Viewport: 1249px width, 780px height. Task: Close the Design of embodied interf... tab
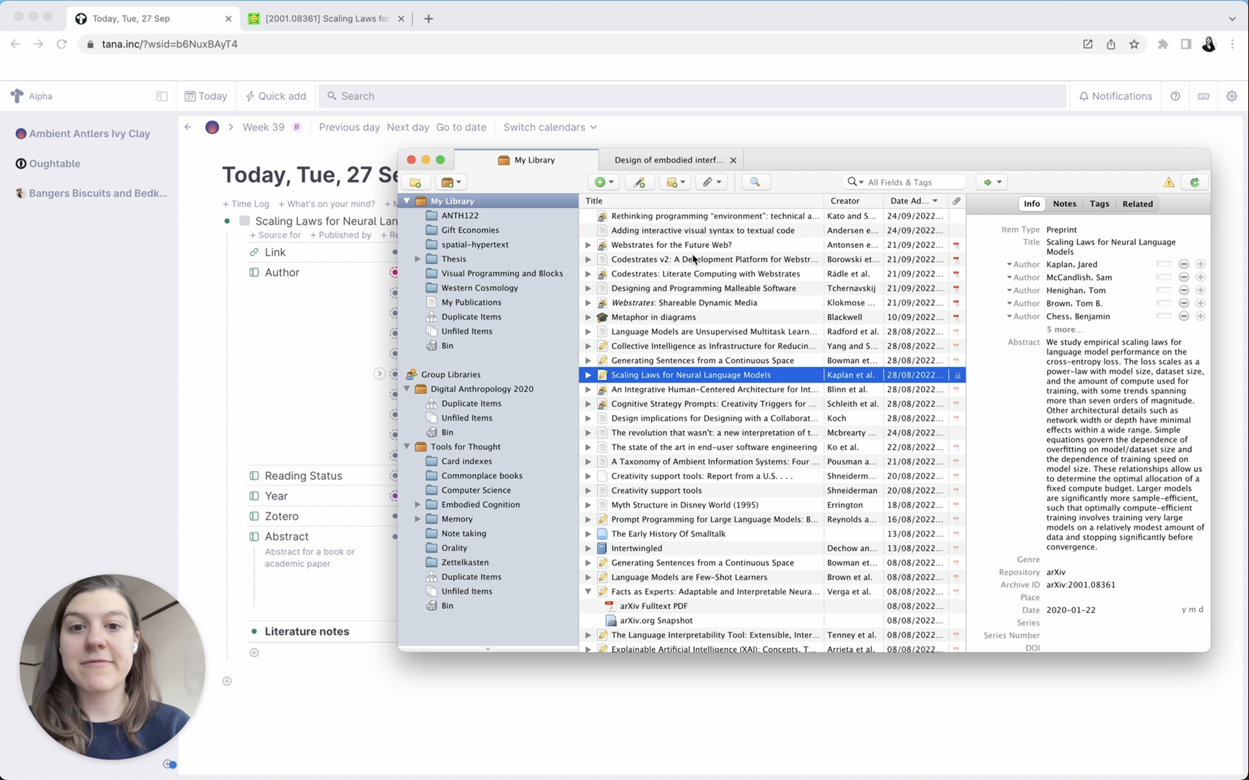(733, 160)
